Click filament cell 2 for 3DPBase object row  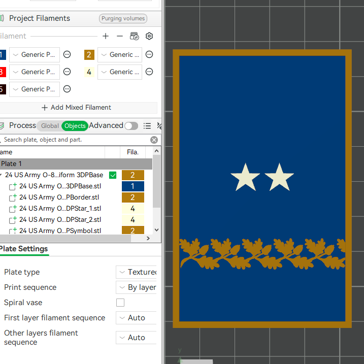pos(133,175)
